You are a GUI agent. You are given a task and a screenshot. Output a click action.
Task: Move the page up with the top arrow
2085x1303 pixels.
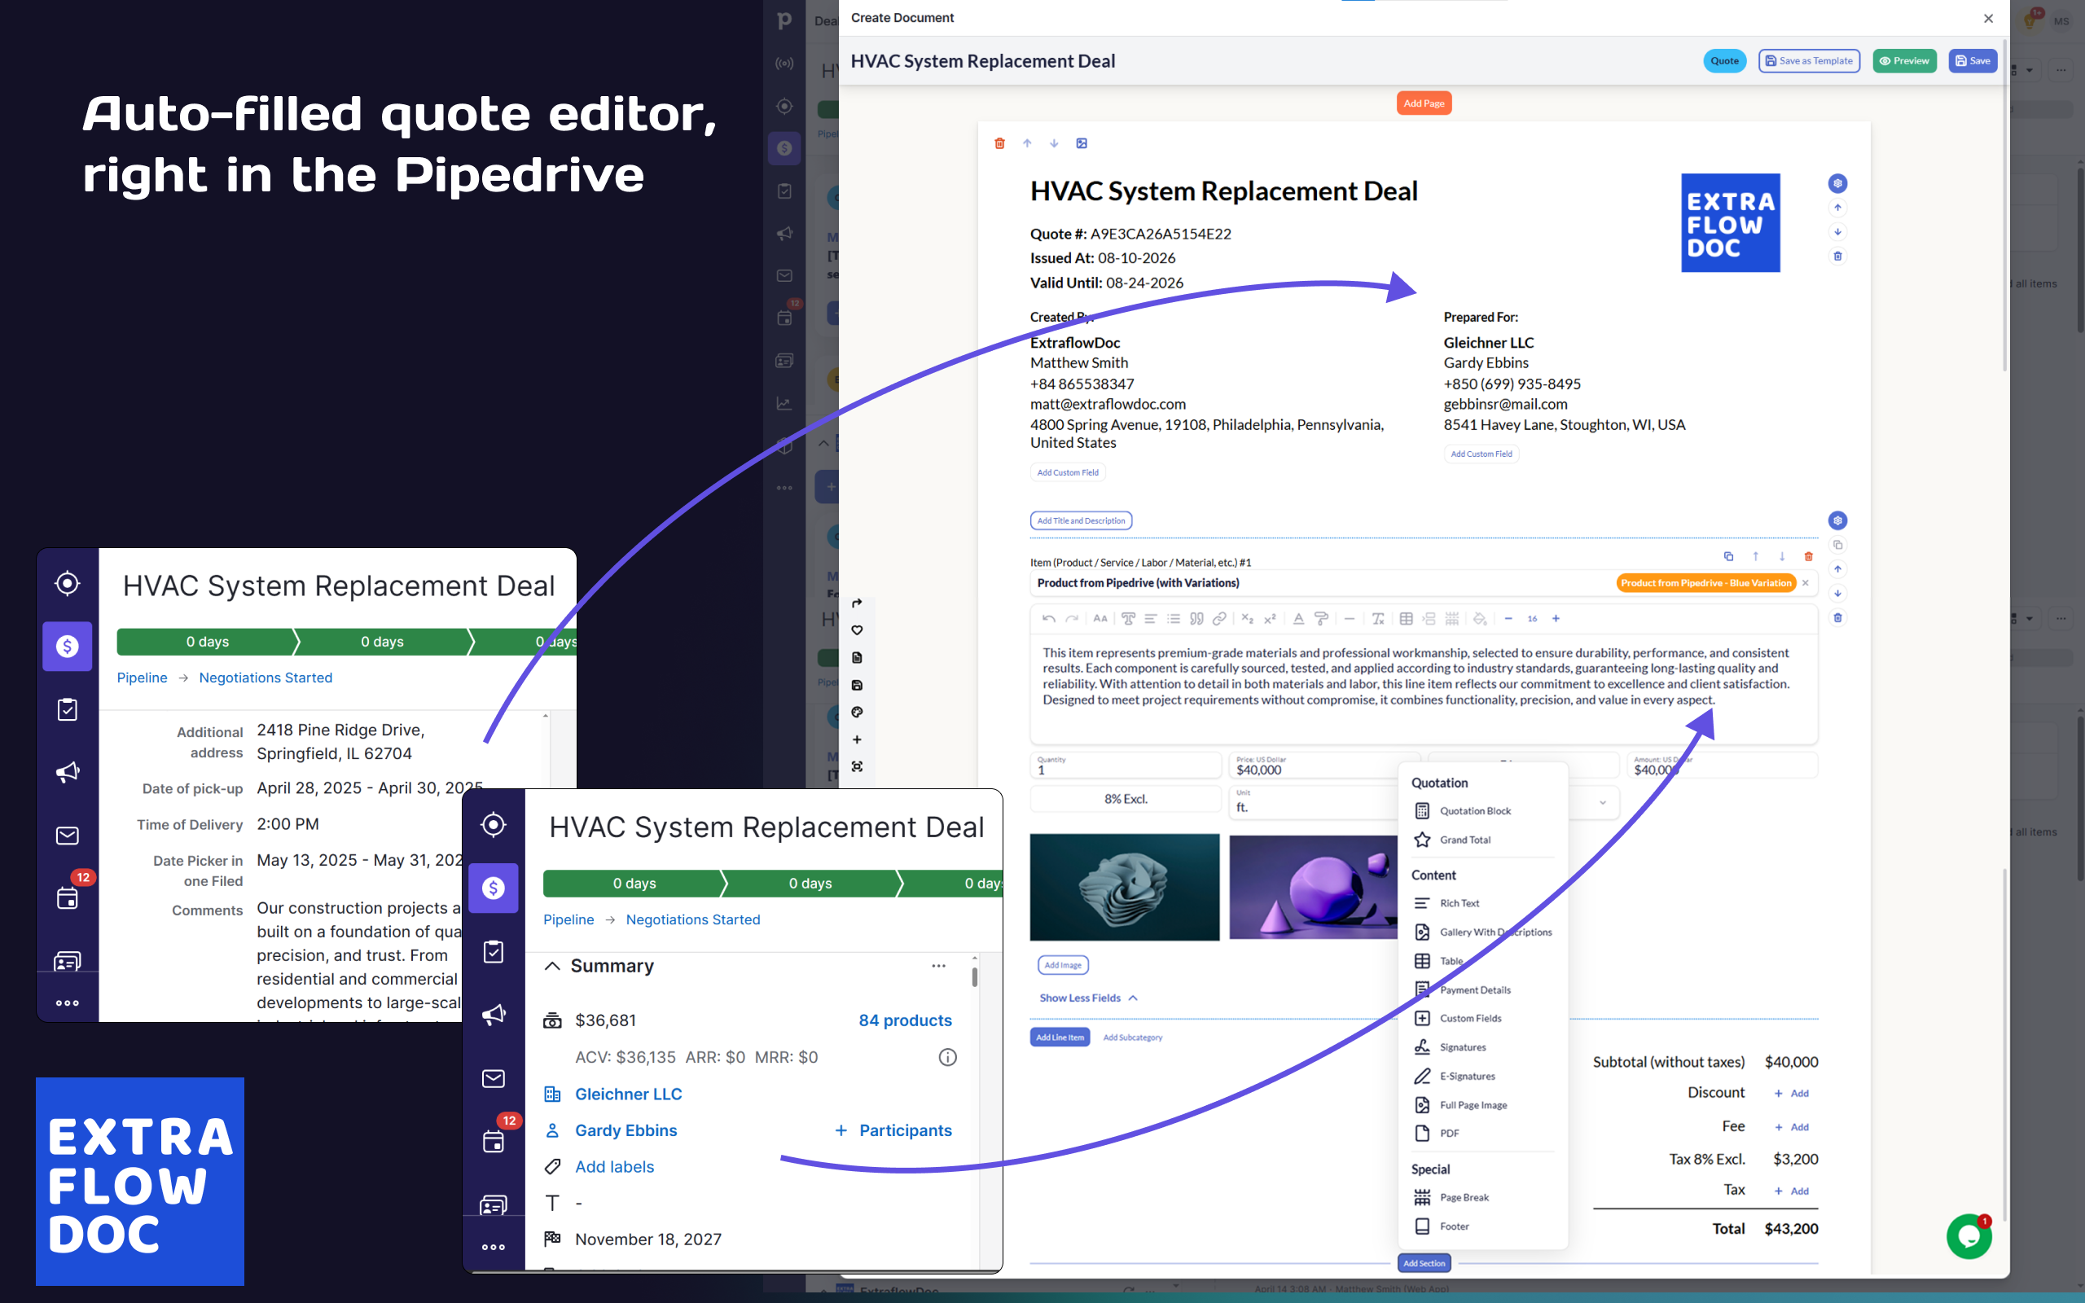point(1027,143)
